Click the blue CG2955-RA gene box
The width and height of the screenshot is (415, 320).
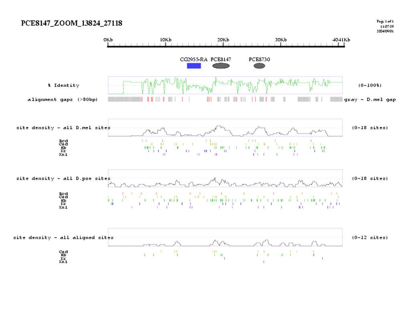[194, 66]
